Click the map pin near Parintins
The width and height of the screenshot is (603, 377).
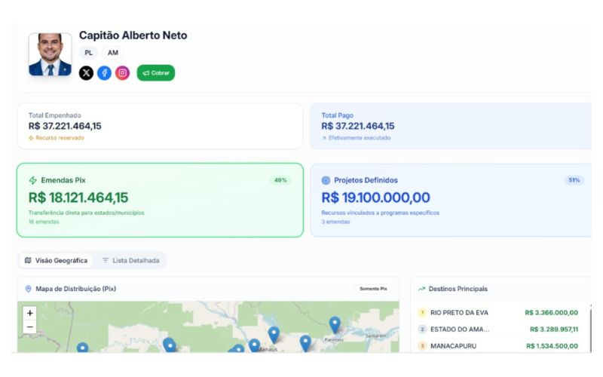pos(335,324)
